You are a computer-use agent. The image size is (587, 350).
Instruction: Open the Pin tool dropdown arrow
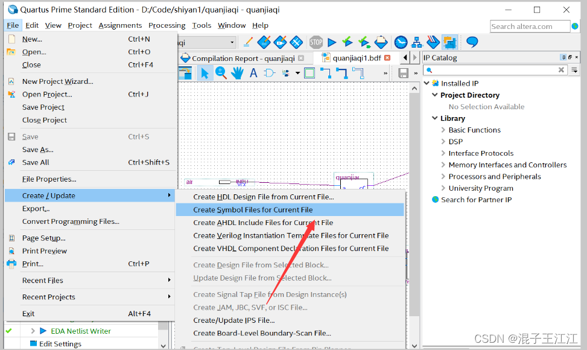pos(297,73)
